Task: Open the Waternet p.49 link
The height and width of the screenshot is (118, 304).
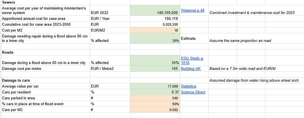Action: click(192, 11)
